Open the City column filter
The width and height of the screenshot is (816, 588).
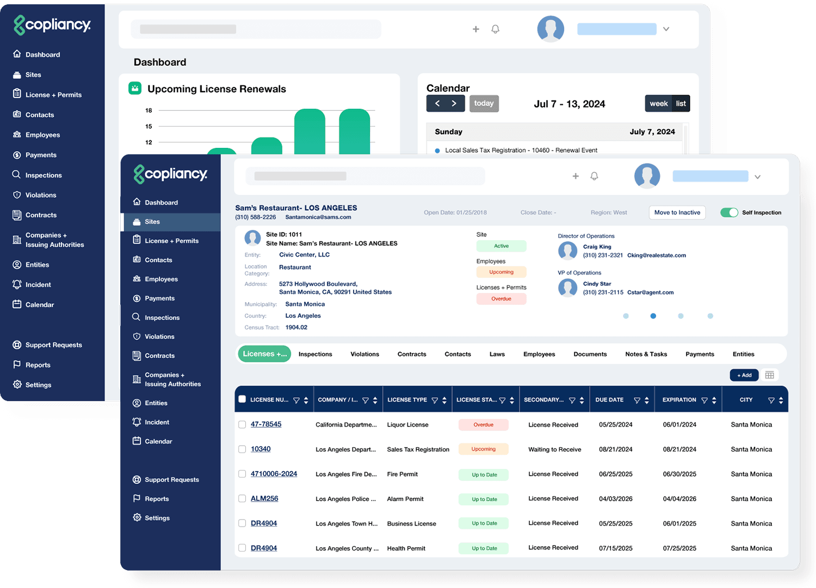[x=771, y=401]
